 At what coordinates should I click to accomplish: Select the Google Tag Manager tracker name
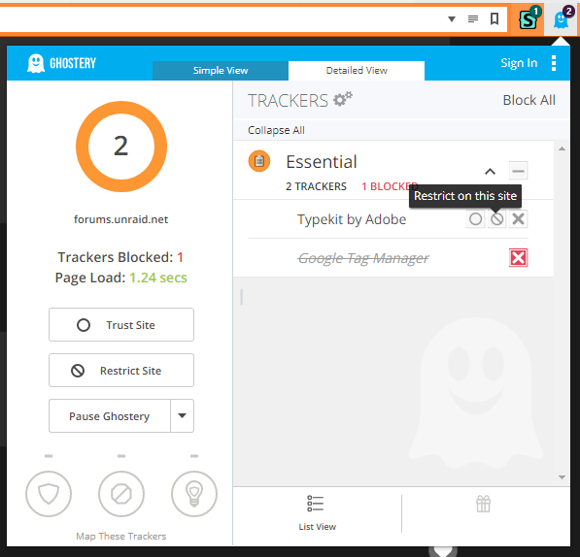(363, 258)
